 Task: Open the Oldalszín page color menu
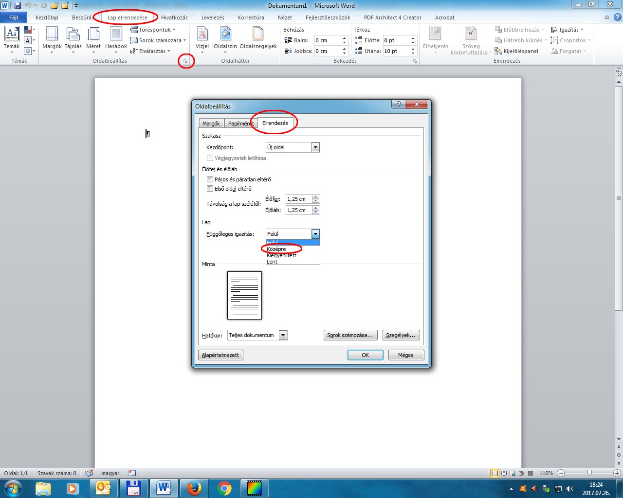pyautogui.click(x=225, y=39)
